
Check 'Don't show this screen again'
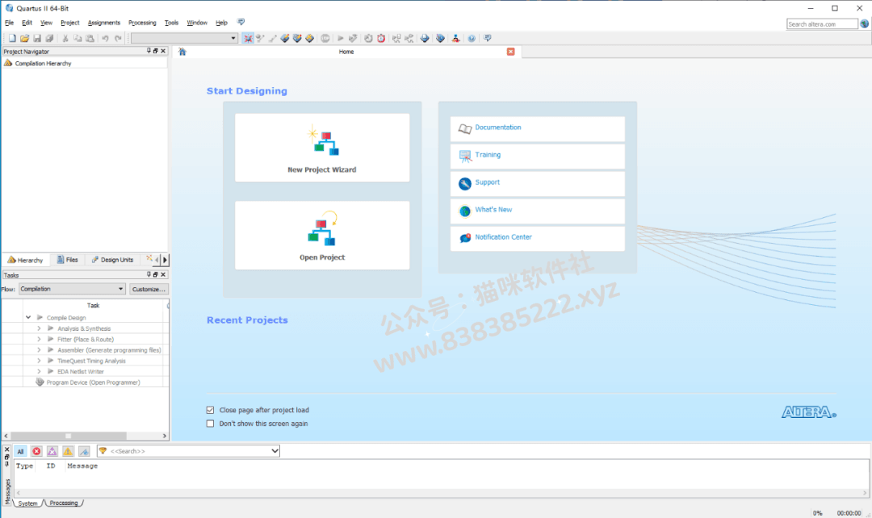(x=210, y=424)
